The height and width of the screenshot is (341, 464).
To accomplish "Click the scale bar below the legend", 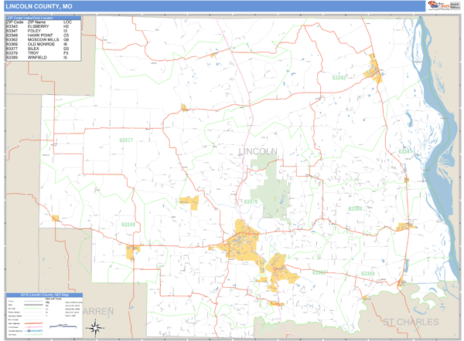I will 60,329.
